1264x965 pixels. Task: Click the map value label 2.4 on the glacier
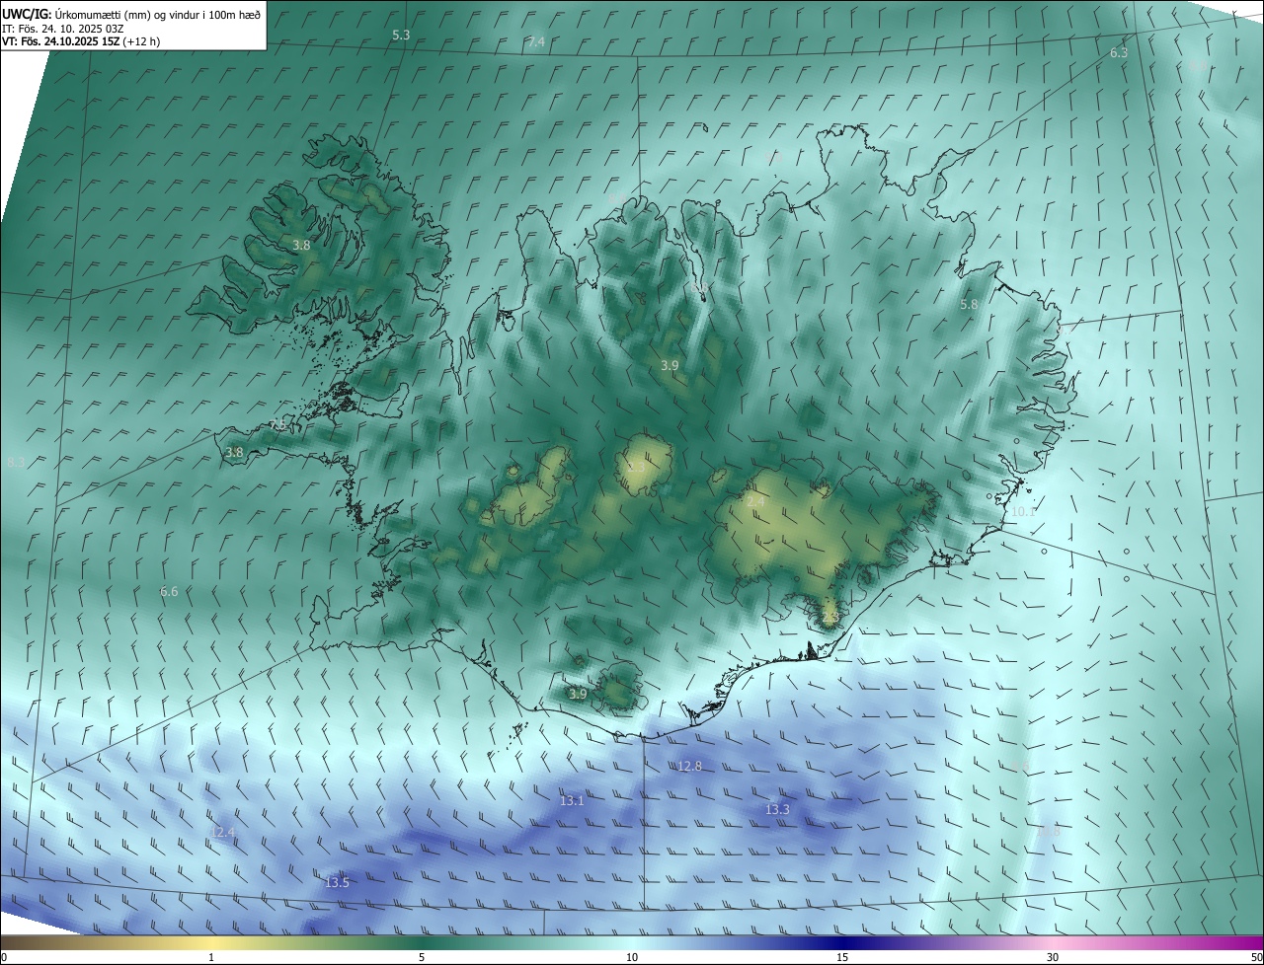755,502
